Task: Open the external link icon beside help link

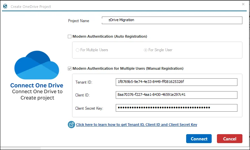Action: point(71,125)
